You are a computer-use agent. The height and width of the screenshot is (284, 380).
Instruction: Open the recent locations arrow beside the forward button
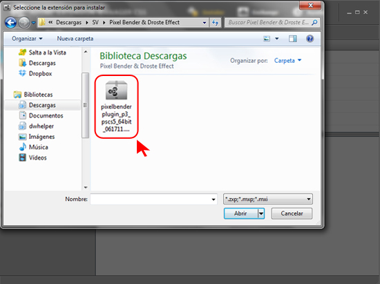click(x=33, y=23)
